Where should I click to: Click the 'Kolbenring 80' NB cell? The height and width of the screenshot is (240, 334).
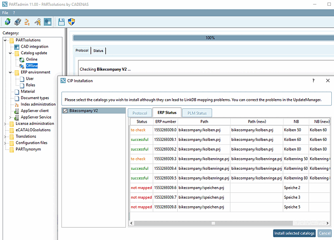[x=296, y=178]
